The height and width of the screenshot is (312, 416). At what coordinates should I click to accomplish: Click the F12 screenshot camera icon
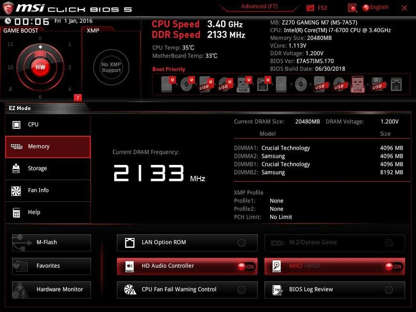pyautogui.click(x=310, y=8)
